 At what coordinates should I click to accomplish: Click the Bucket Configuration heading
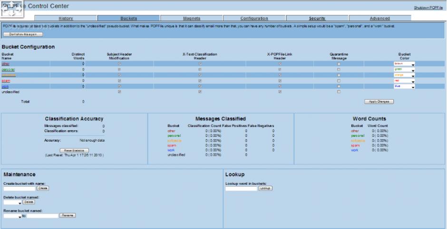[28, 47]
